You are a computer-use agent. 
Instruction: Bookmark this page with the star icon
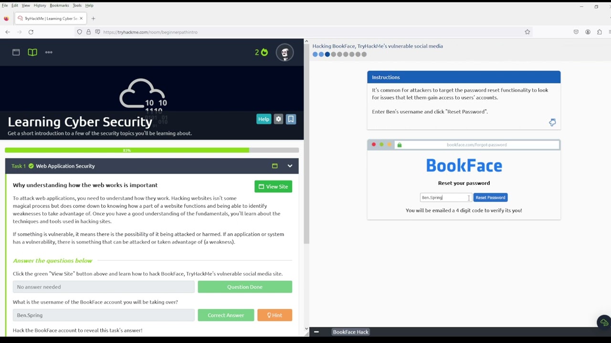click(x=527, y=32)
